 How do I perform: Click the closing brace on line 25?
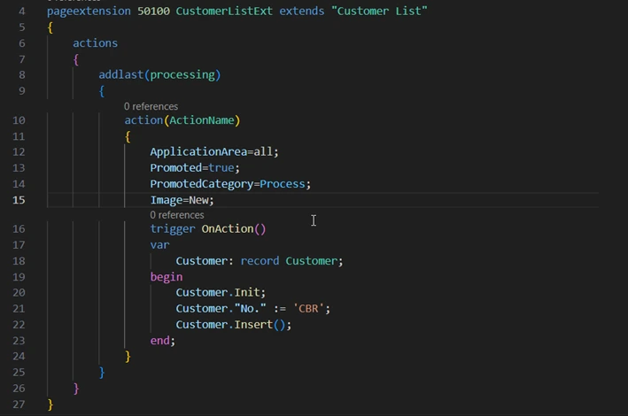pos(102,373)
